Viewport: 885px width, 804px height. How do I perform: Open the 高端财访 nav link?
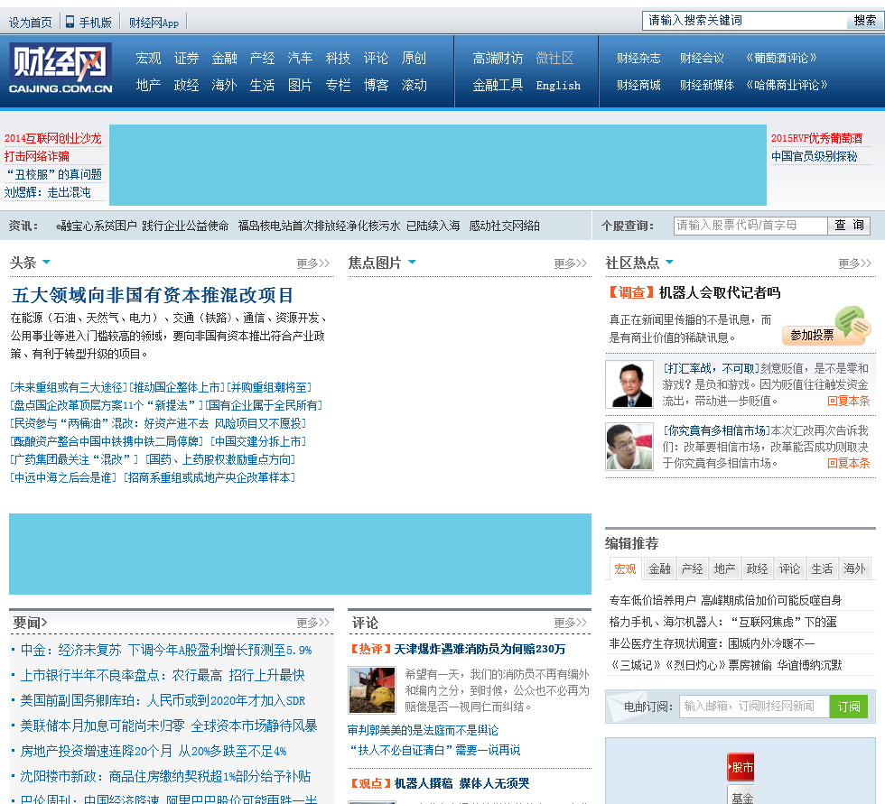click(x=498, y=58)
